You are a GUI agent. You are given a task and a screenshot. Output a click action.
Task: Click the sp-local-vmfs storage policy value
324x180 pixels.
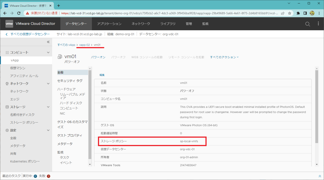pyautogui.click(x=189, y=141)
